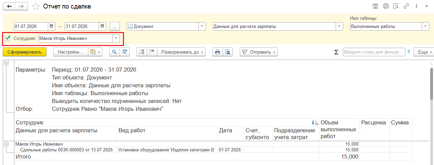
Task: Click the Объем выполненных работ column header
Action: tap(339, 130)
